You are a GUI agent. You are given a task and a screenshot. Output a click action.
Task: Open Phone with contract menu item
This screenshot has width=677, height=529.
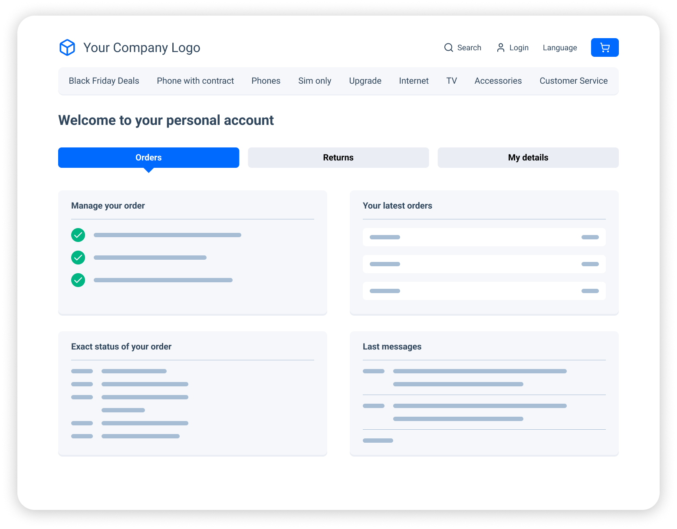point(195,81)
